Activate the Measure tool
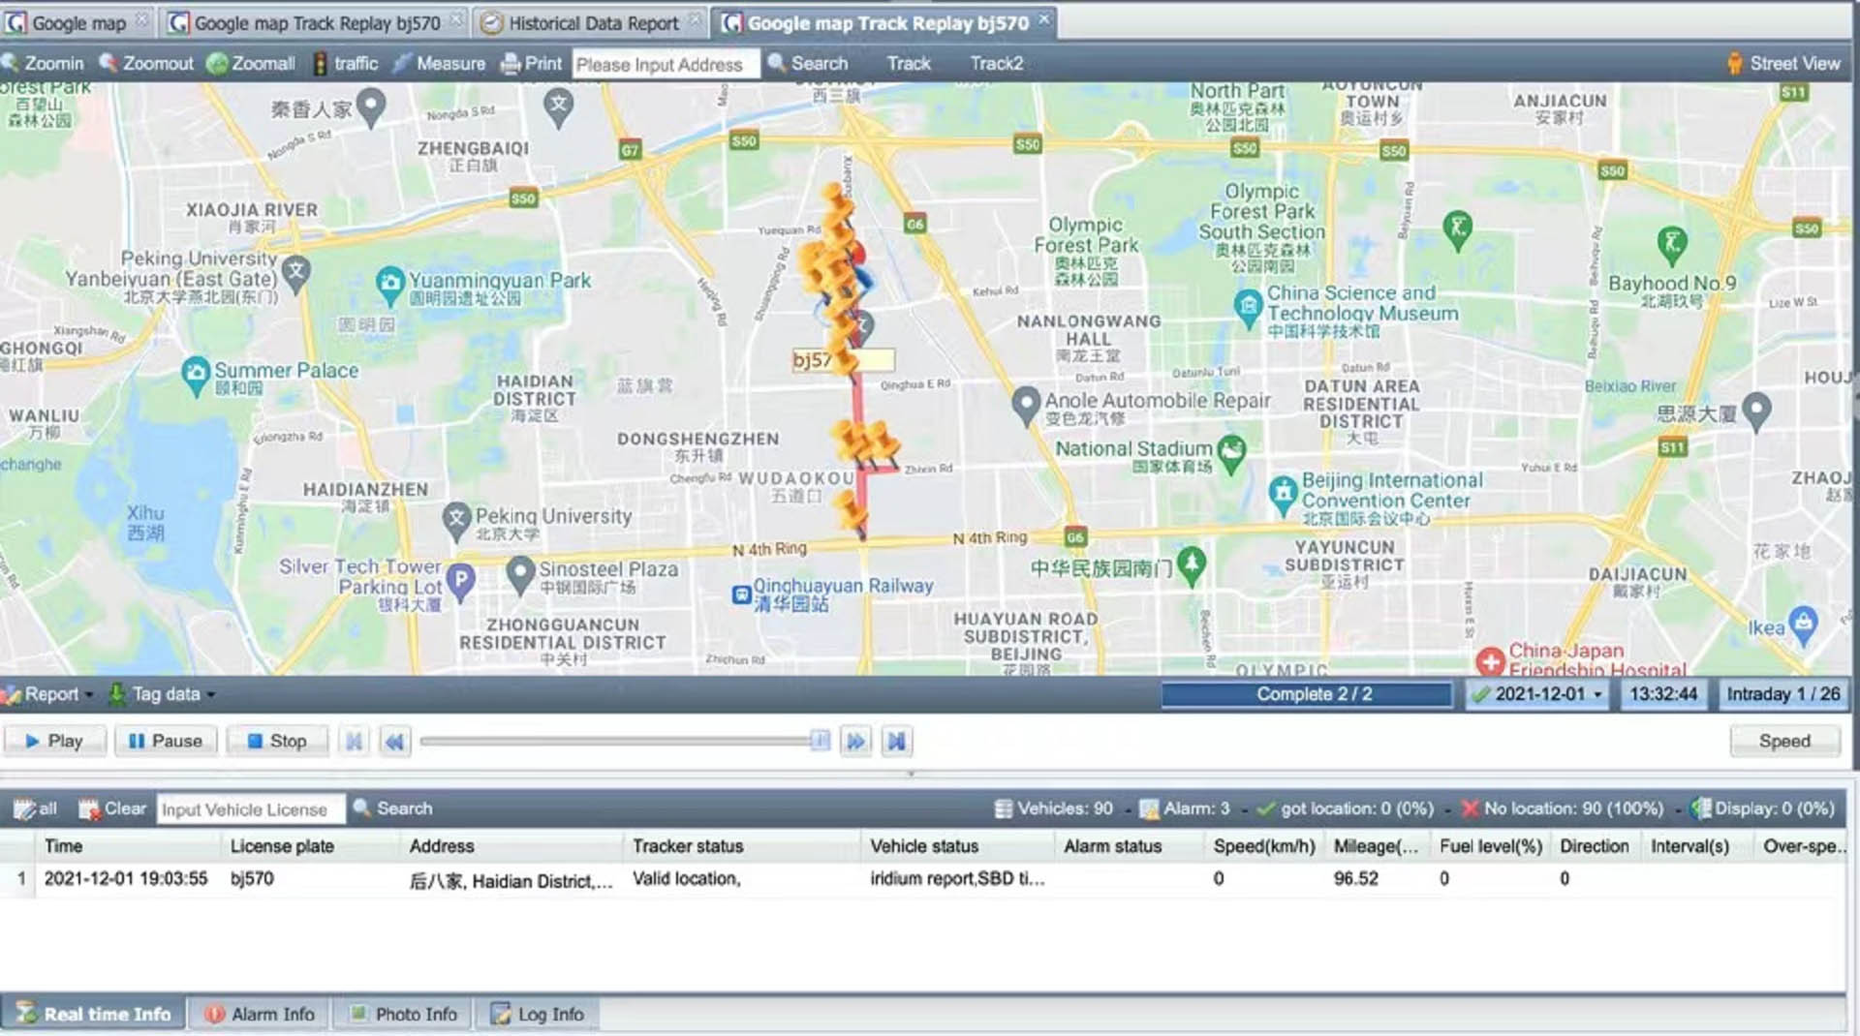 pos(439,64)
